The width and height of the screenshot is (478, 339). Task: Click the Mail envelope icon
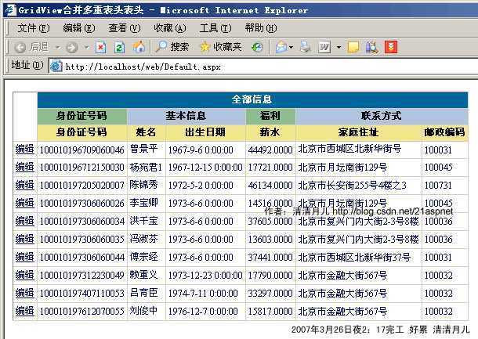pos(281,47)
